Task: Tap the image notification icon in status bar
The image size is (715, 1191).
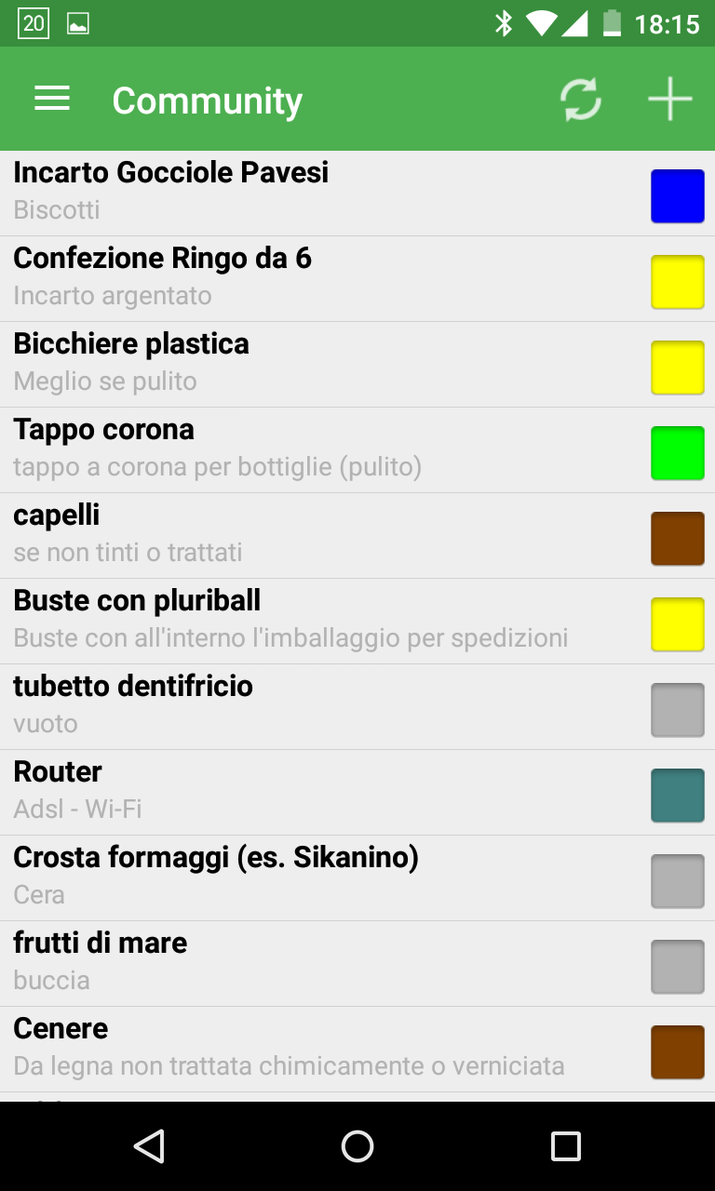Action: [x=78, y=23]
